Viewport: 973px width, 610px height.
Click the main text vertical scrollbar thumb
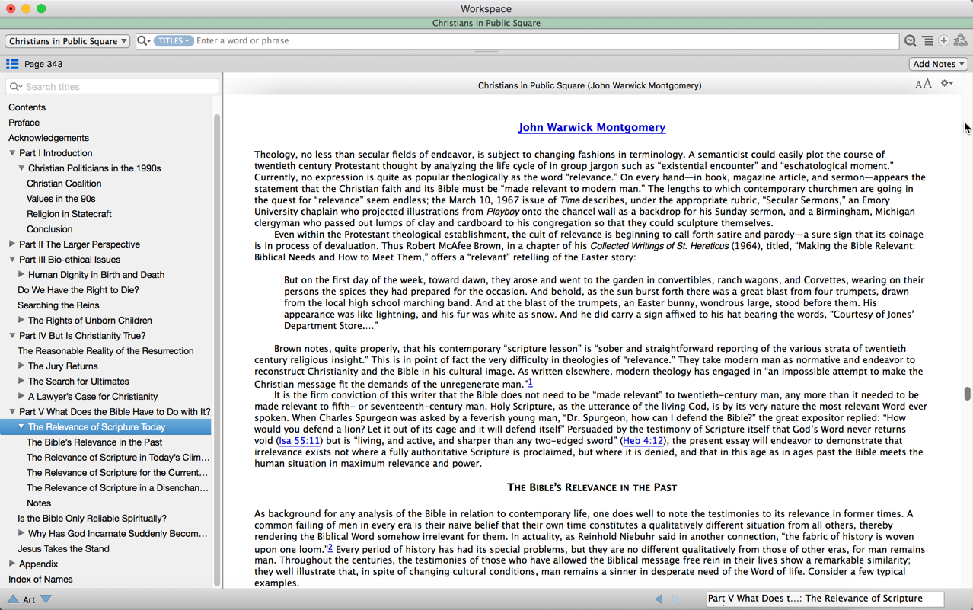[967, 394]
